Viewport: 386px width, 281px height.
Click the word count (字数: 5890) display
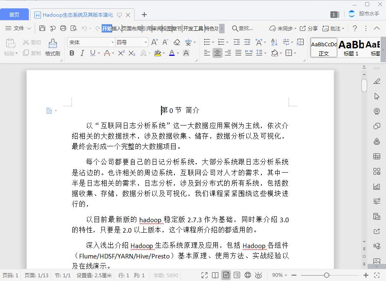165,275
